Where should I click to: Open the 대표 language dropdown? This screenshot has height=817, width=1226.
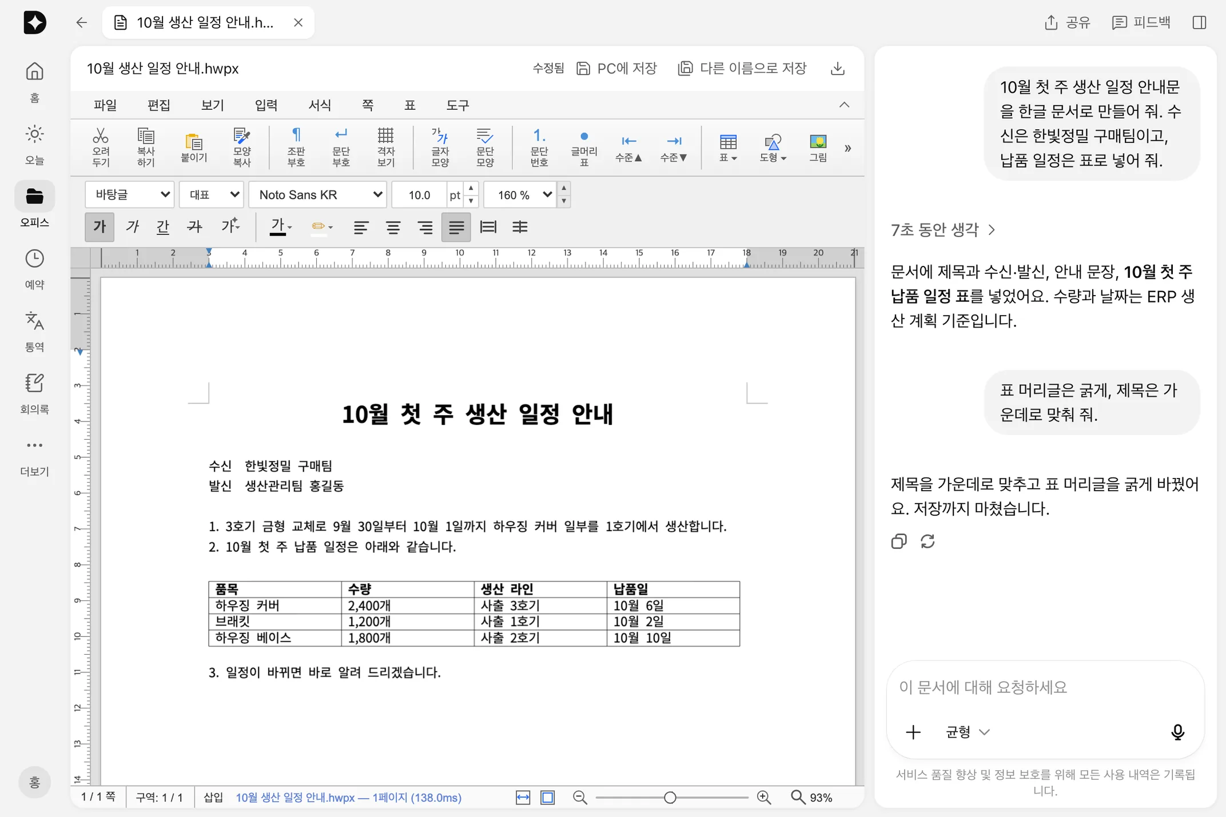point(212,195)
